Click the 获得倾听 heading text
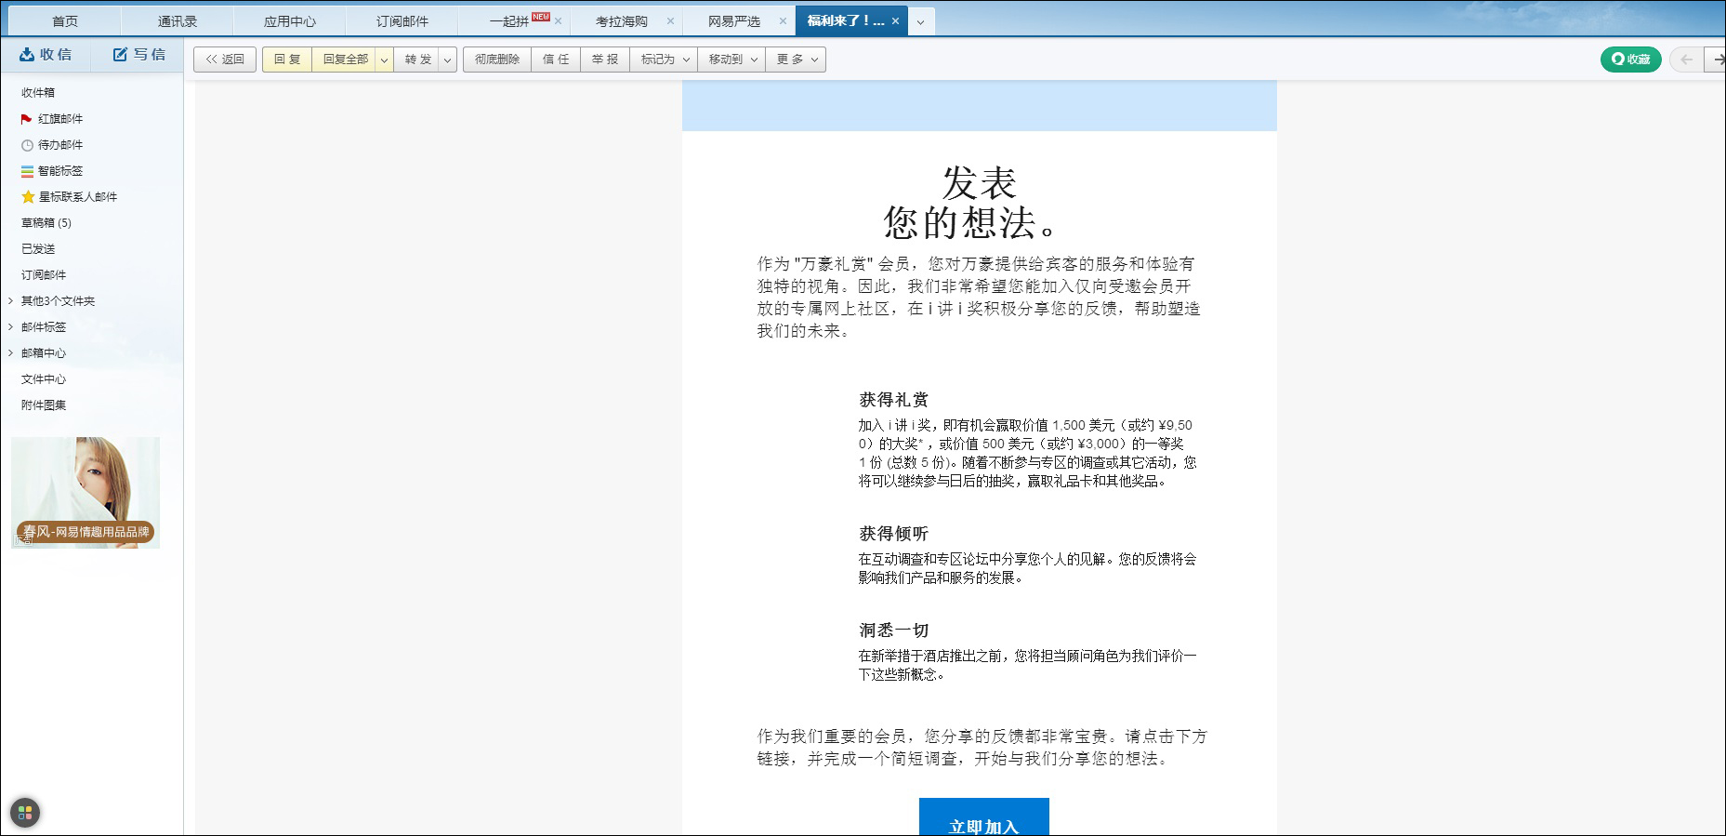The image size is (1726, 836). [x=893, y=534]
